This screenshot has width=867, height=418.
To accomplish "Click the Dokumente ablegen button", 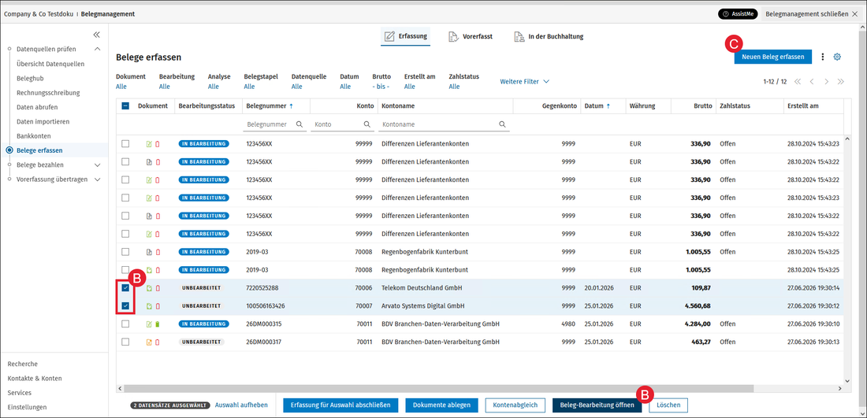I will [441, 405].
